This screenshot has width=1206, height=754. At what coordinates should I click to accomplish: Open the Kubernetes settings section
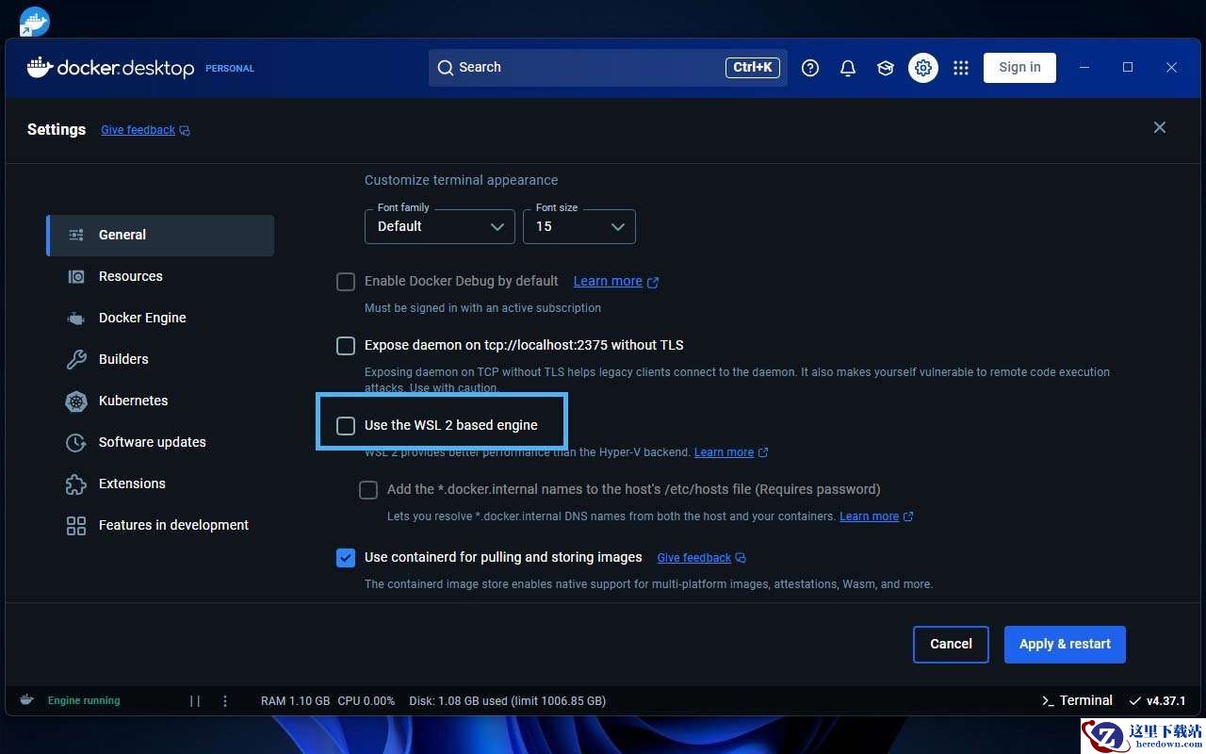click(160, 401)
